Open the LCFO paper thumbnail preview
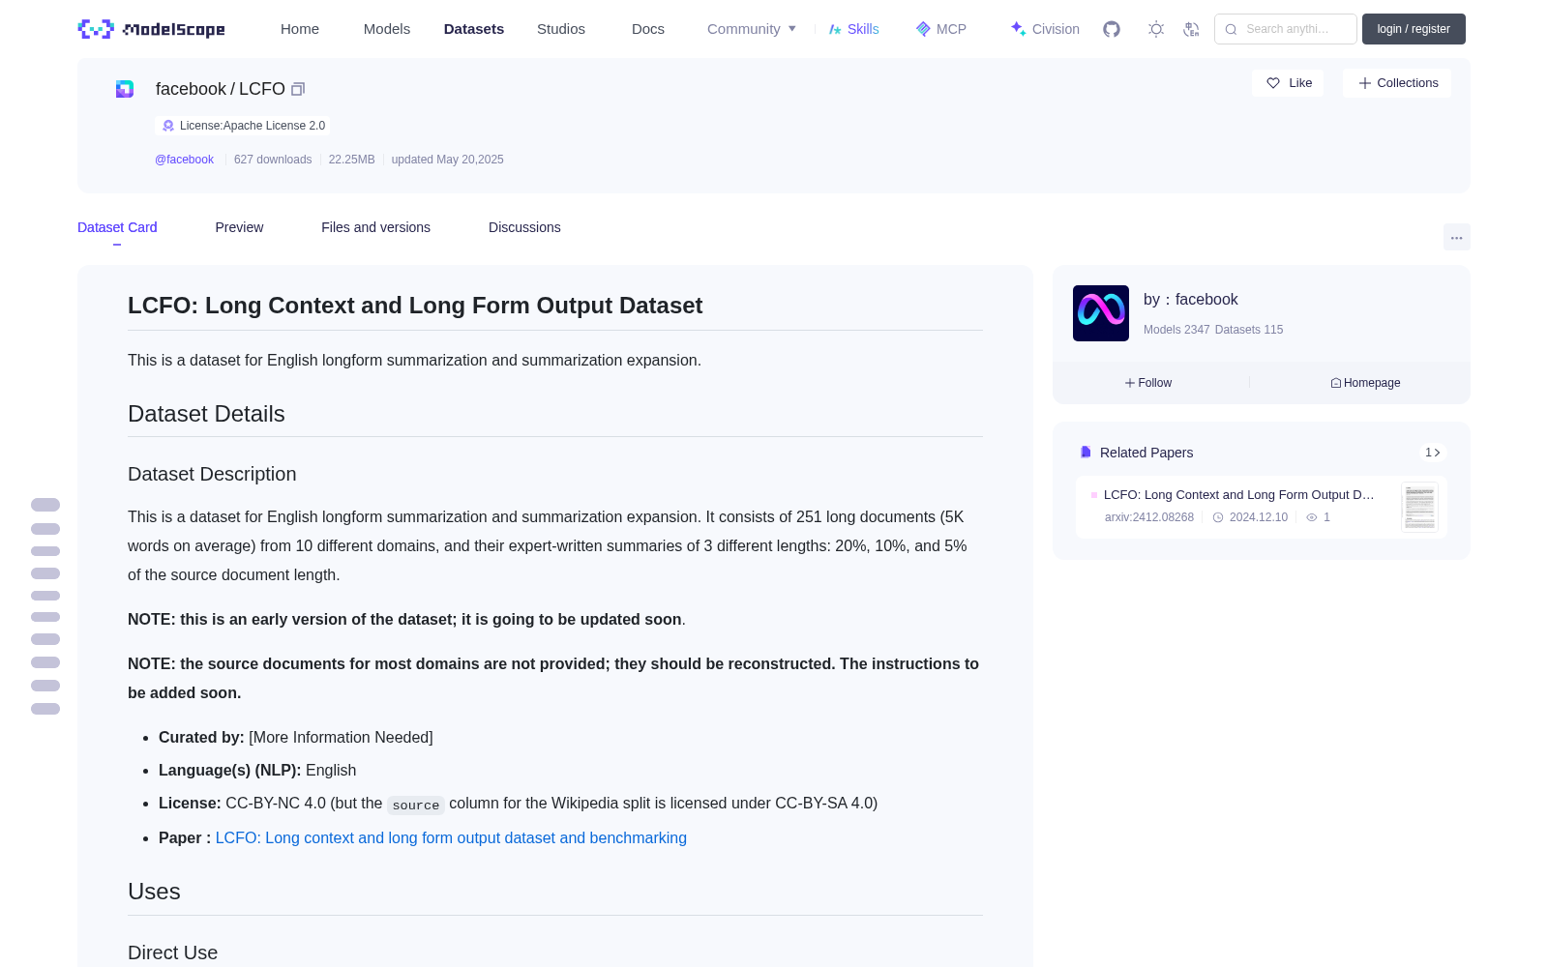 1419,507
